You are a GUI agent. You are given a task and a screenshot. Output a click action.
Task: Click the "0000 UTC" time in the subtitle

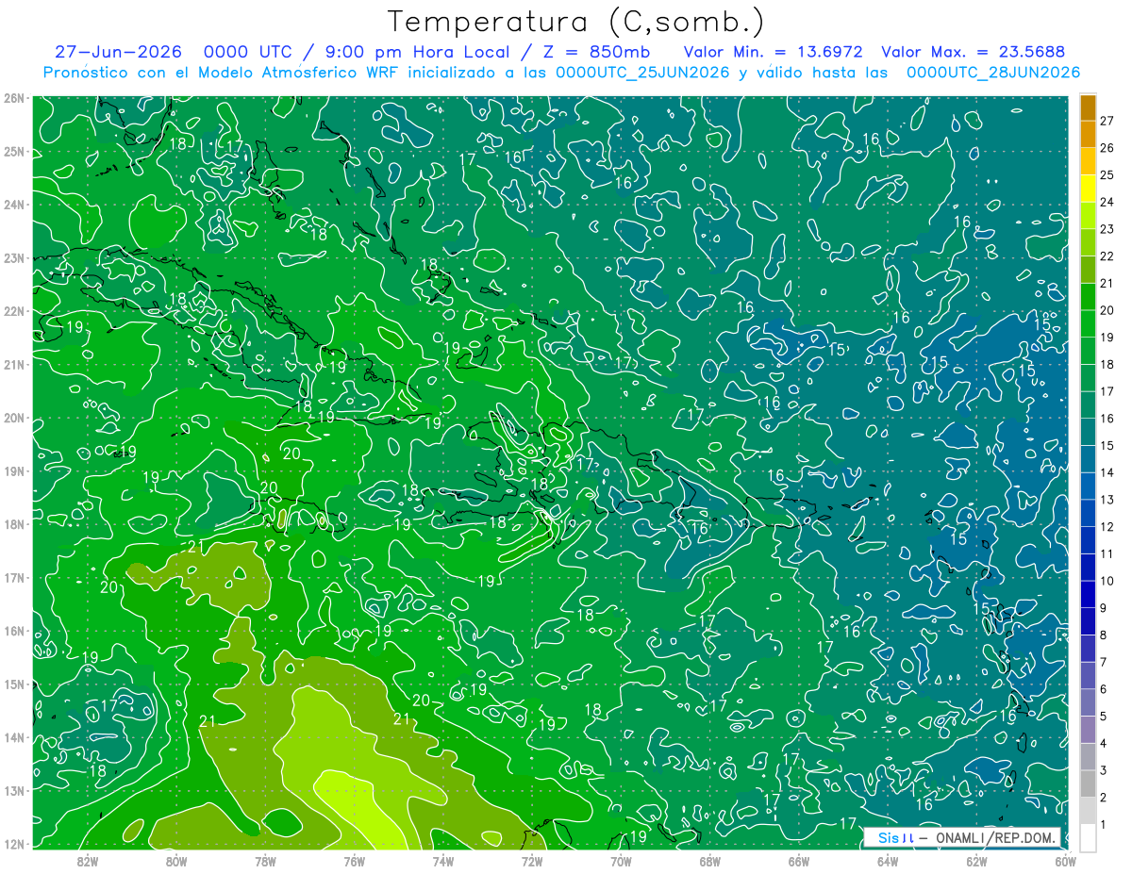pyautogui.click(x=247, y=52)
